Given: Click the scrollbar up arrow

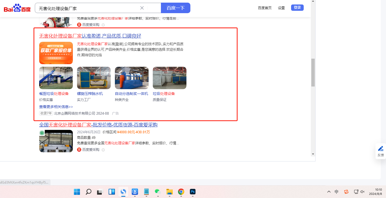Looking at the screenshot, I should [313, 1].
